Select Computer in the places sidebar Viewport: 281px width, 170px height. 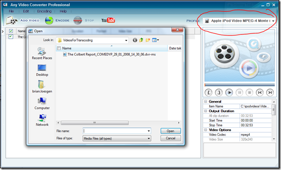coord(42,103)
